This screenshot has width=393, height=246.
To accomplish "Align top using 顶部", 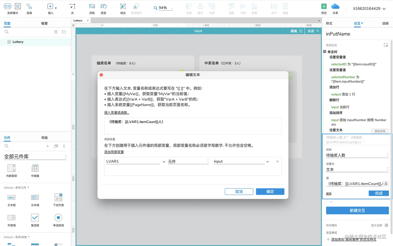I will [231, 9].
